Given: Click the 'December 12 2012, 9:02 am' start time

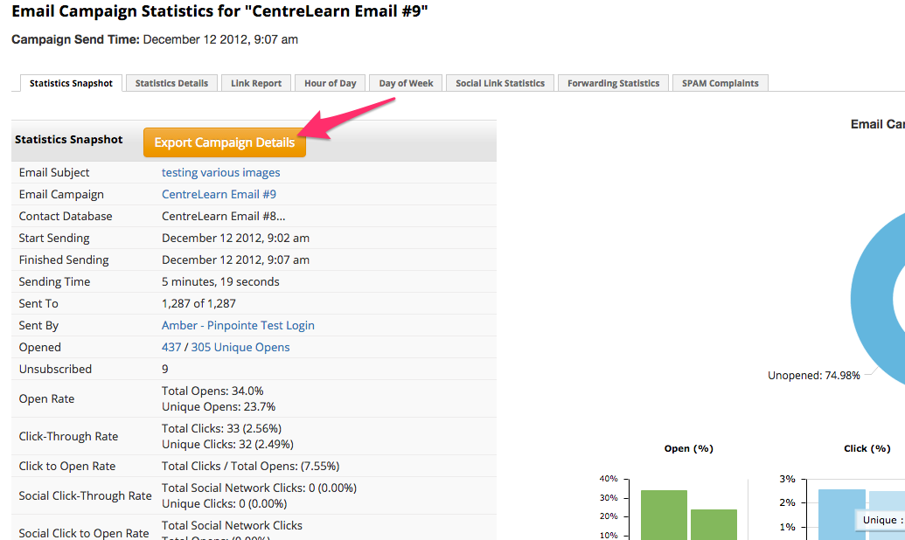Looking at the screenshot, I should pyautogui.click(x=235, y=239).
